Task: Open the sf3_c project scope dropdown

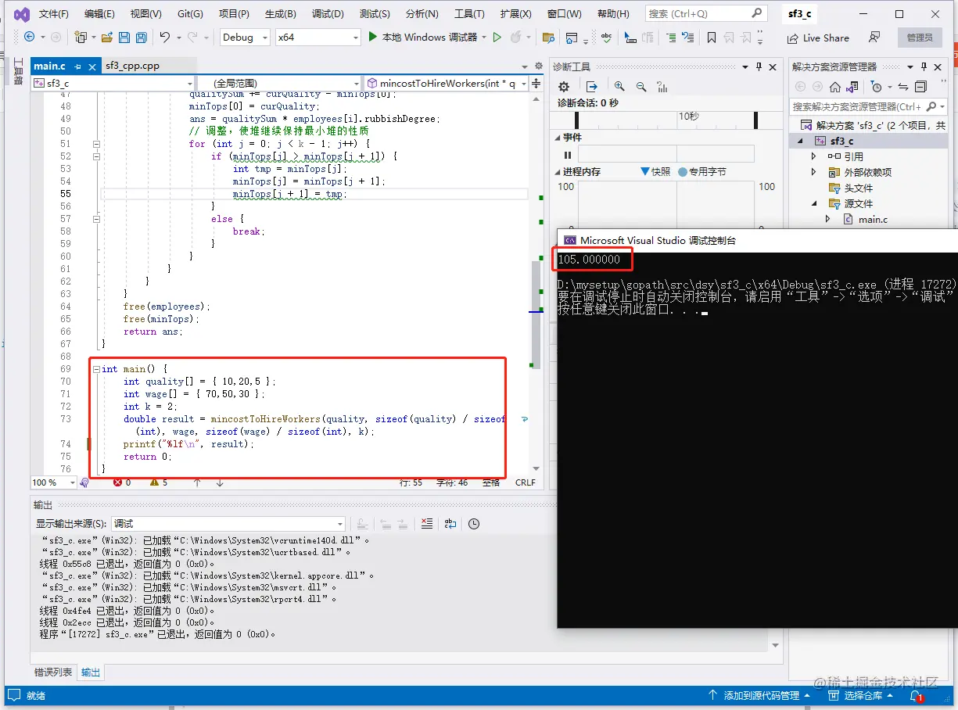Action: pos(113,83)
